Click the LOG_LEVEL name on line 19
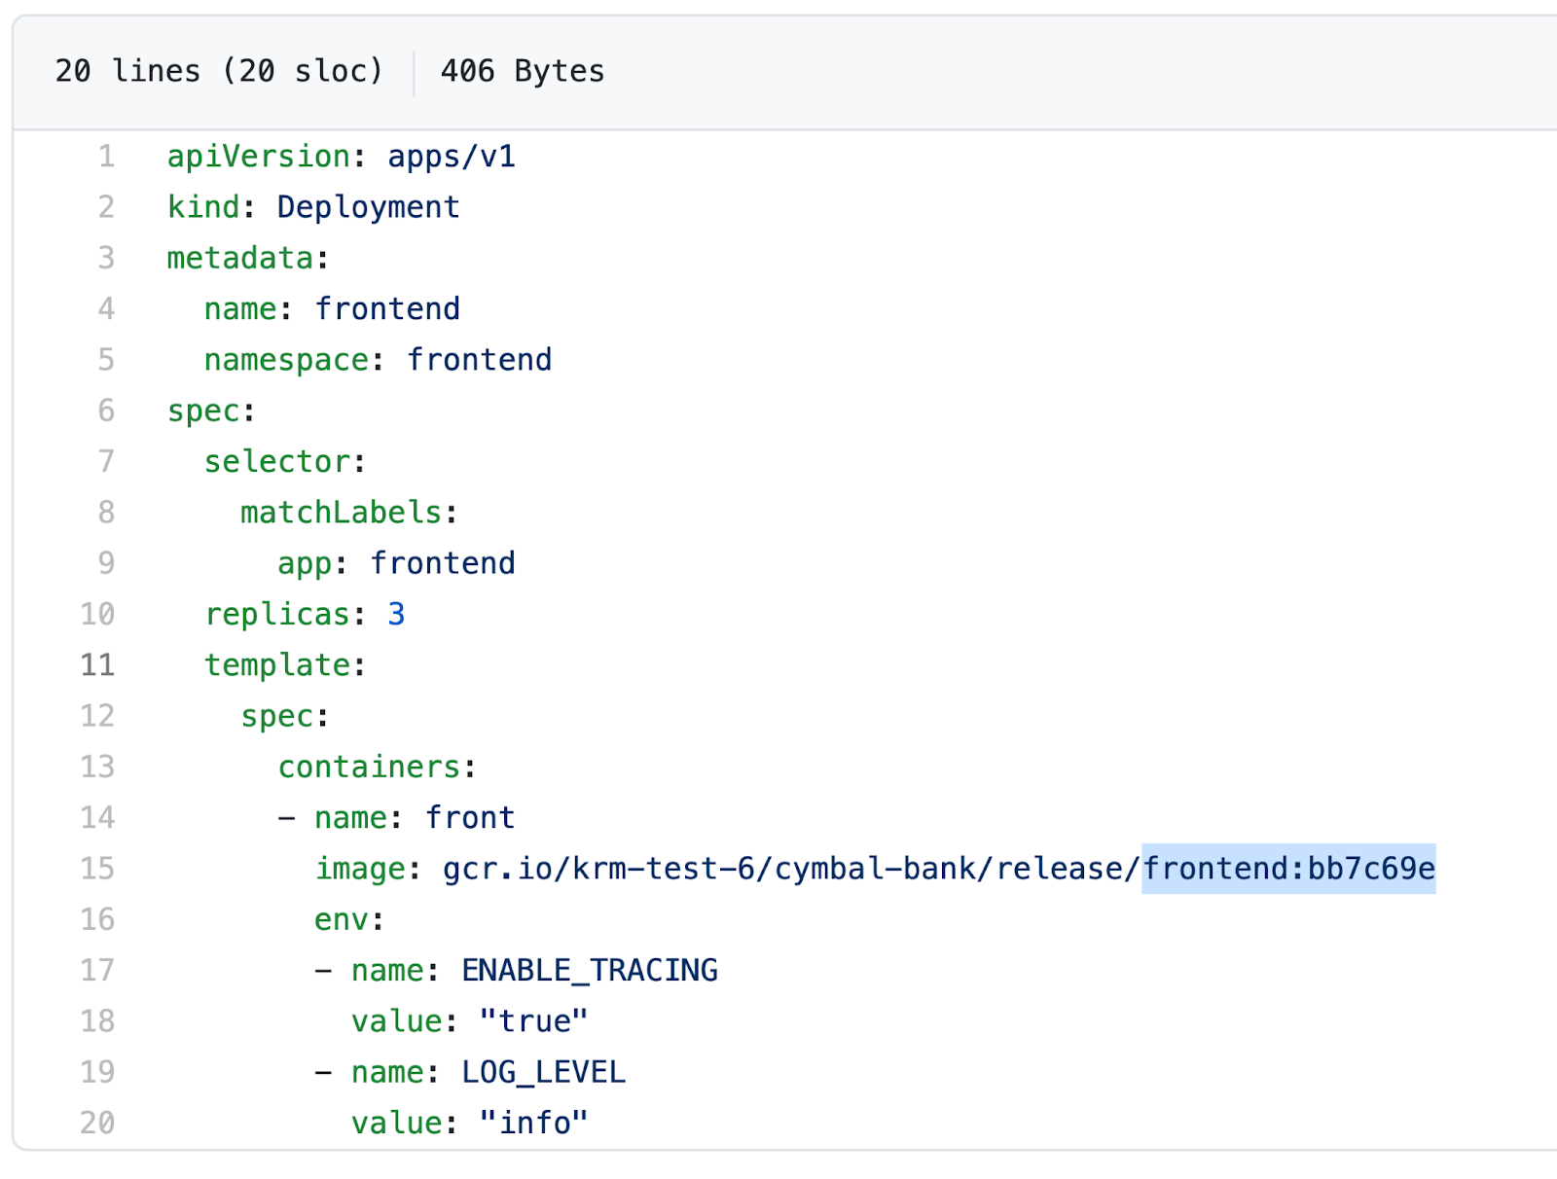The image size is (1557, 1179). (542, 1071)
